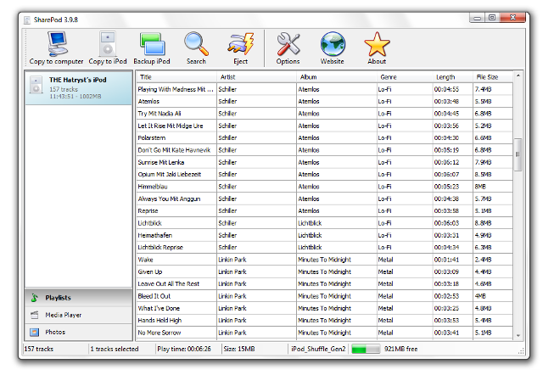Click '1 tracks selected' status entry
This screenshot has width=543, height=375.
tap(115, 349)
